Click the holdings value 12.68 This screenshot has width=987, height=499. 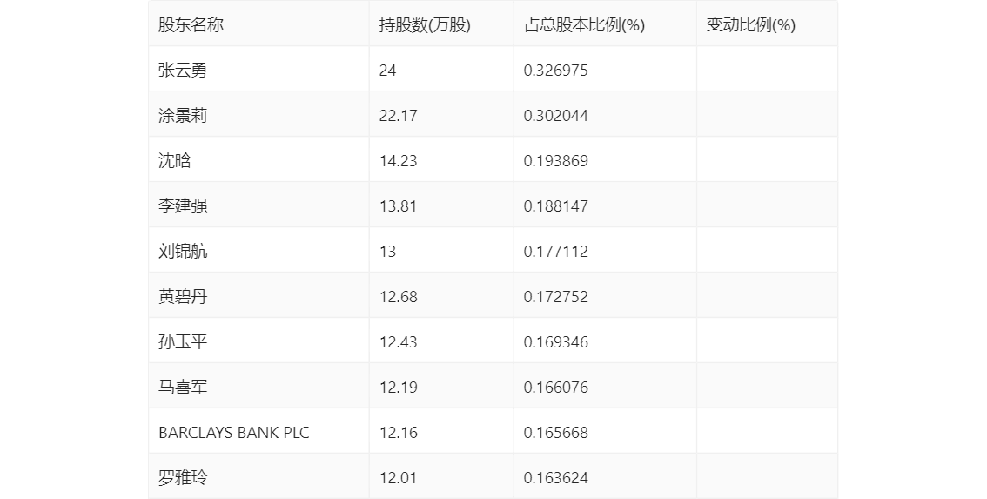[398, 297]
